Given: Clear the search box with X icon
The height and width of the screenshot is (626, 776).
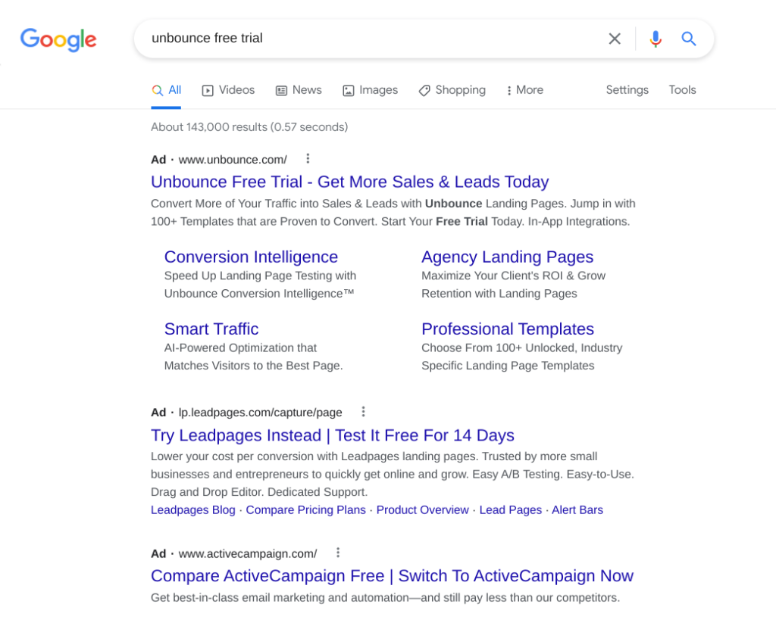Looking at the screenshot, I should coord(615,39).
